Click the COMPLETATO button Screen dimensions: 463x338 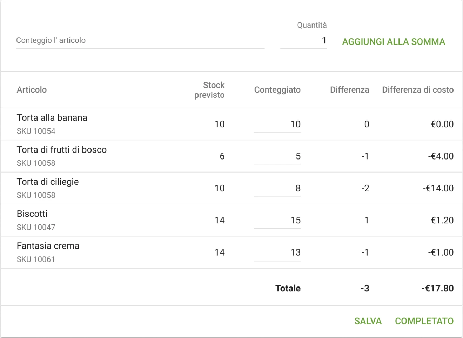pyautogui.click(x=424, y=321)
